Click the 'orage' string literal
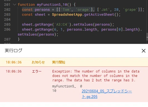 click(83, 10)
